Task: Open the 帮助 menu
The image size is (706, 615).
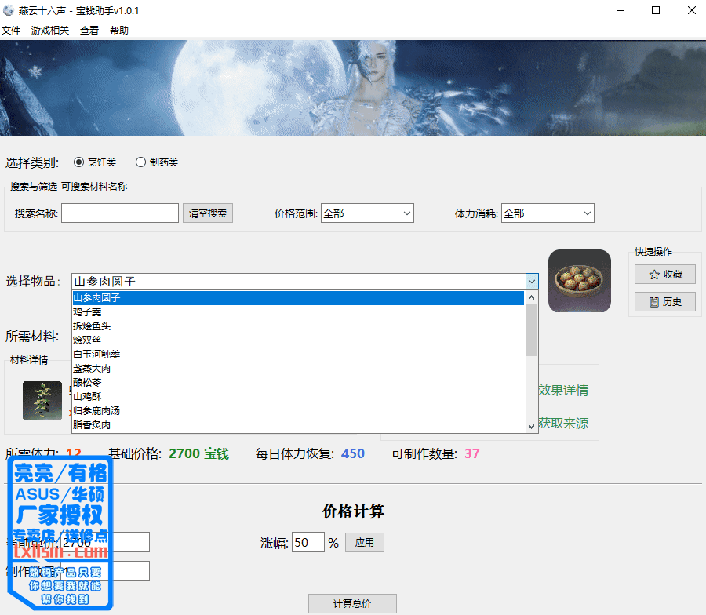Action: (x=119, y=30)
